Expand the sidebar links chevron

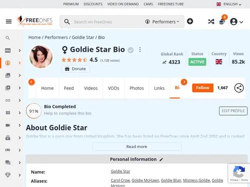tap(19, 100)
